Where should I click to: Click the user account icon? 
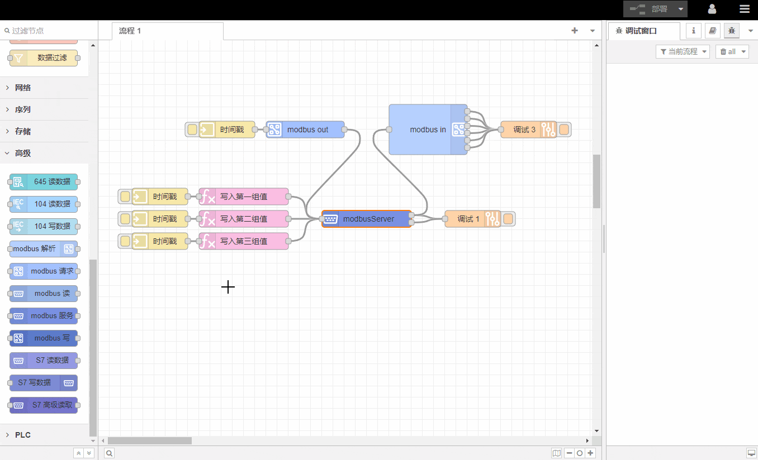point(712,9)
